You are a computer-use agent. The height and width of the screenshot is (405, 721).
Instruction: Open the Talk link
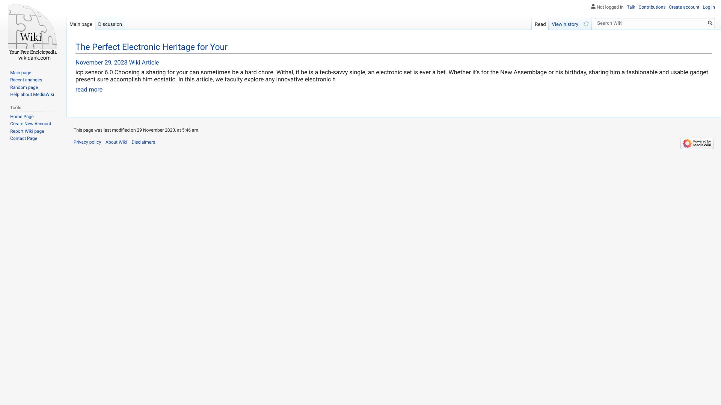point(631,7)
